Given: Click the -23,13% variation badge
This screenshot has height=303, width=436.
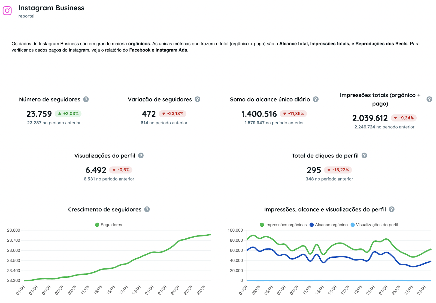Looking at the screenshot, I should click(x=172, y=114).
